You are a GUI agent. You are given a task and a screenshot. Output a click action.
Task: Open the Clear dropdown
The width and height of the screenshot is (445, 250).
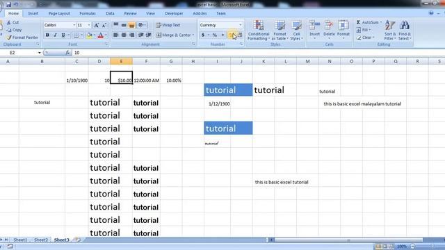tap(365, 37)
